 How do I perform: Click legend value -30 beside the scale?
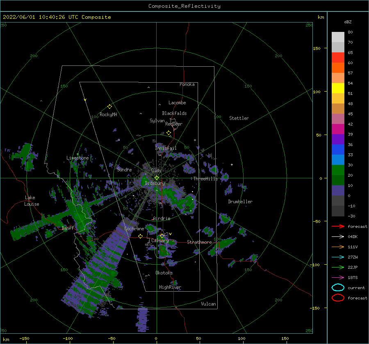coord(352,216)
